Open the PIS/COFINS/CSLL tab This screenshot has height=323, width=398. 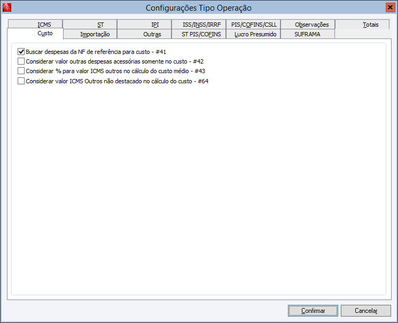[x=253, y=25]
